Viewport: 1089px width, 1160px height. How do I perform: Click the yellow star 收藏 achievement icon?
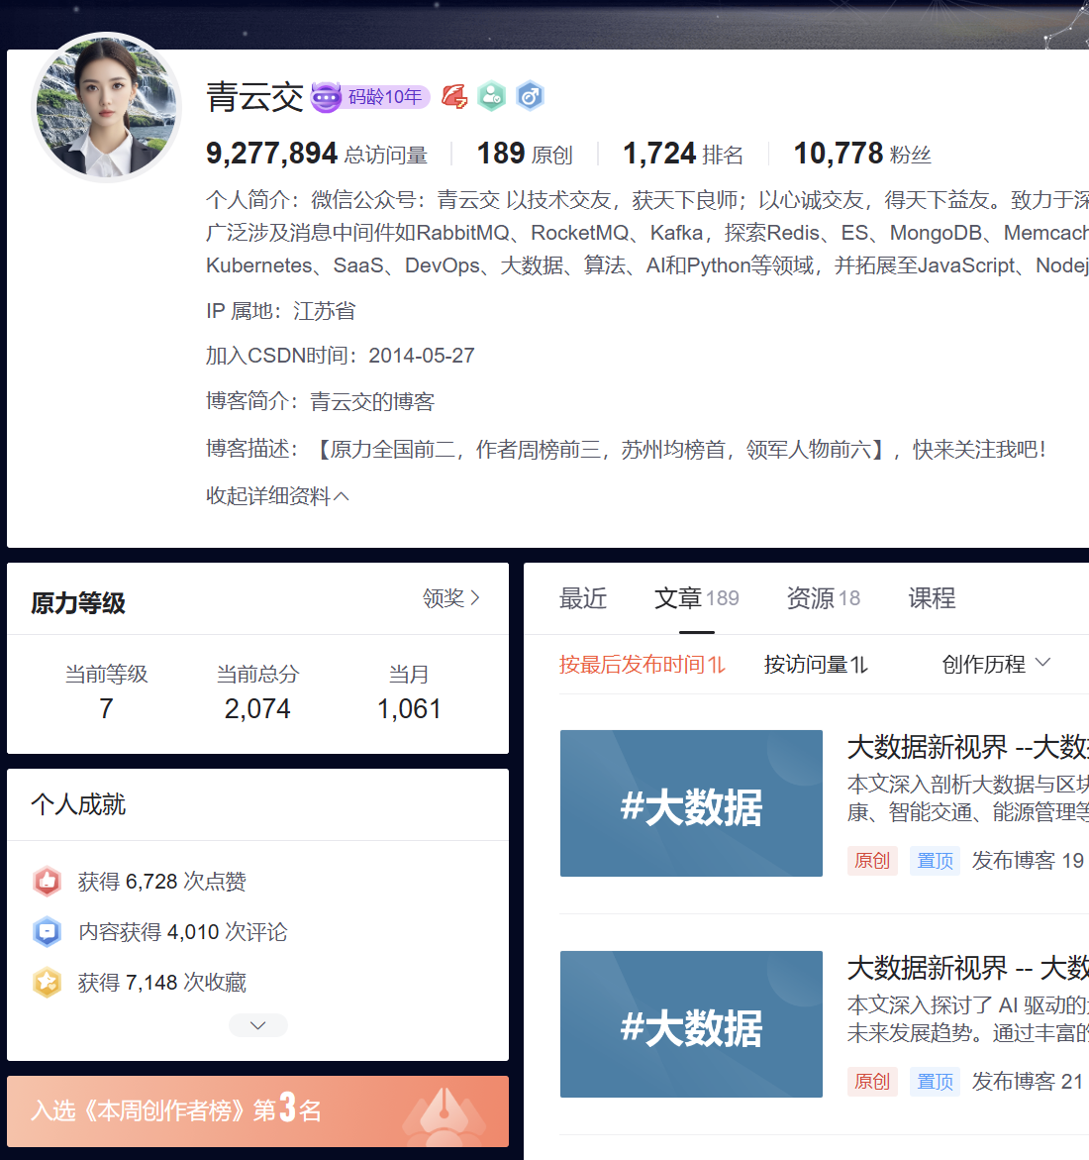click(48, 983)
